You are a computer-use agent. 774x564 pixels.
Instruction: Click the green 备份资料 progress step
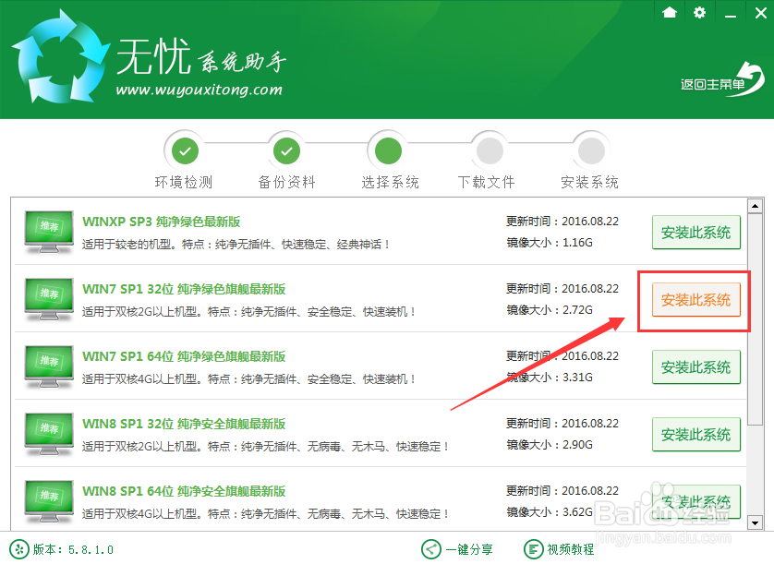(286, 150)
